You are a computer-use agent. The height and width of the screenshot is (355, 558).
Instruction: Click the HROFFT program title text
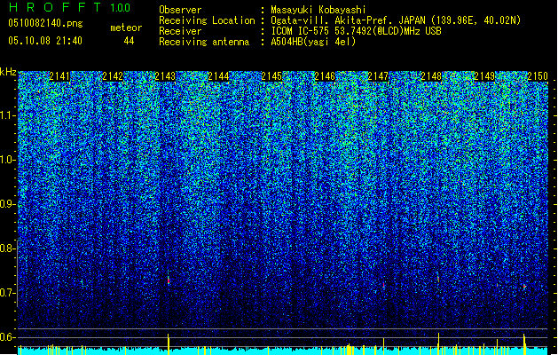[55, 7]
